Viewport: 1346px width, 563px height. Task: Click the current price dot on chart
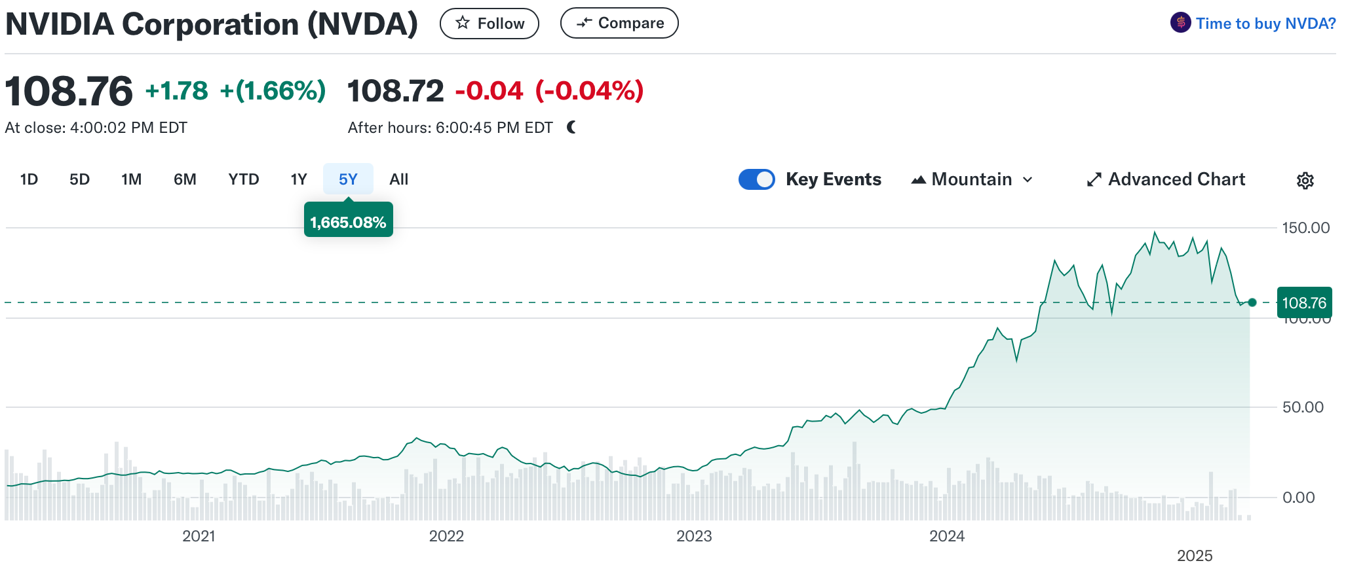click(x=1252, y=302)
